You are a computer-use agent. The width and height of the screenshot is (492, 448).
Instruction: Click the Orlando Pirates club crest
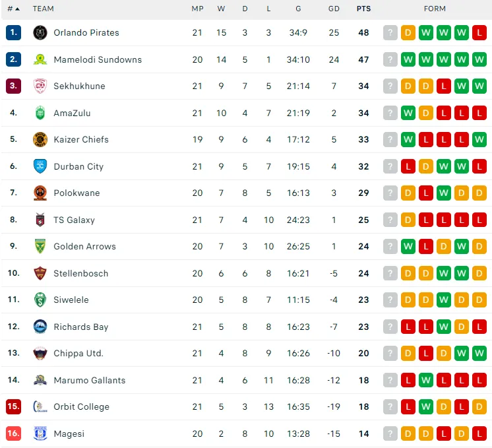(40, 32)
